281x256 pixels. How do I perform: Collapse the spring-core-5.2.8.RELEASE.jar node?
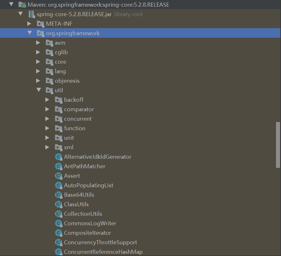[x=21, y=14]
